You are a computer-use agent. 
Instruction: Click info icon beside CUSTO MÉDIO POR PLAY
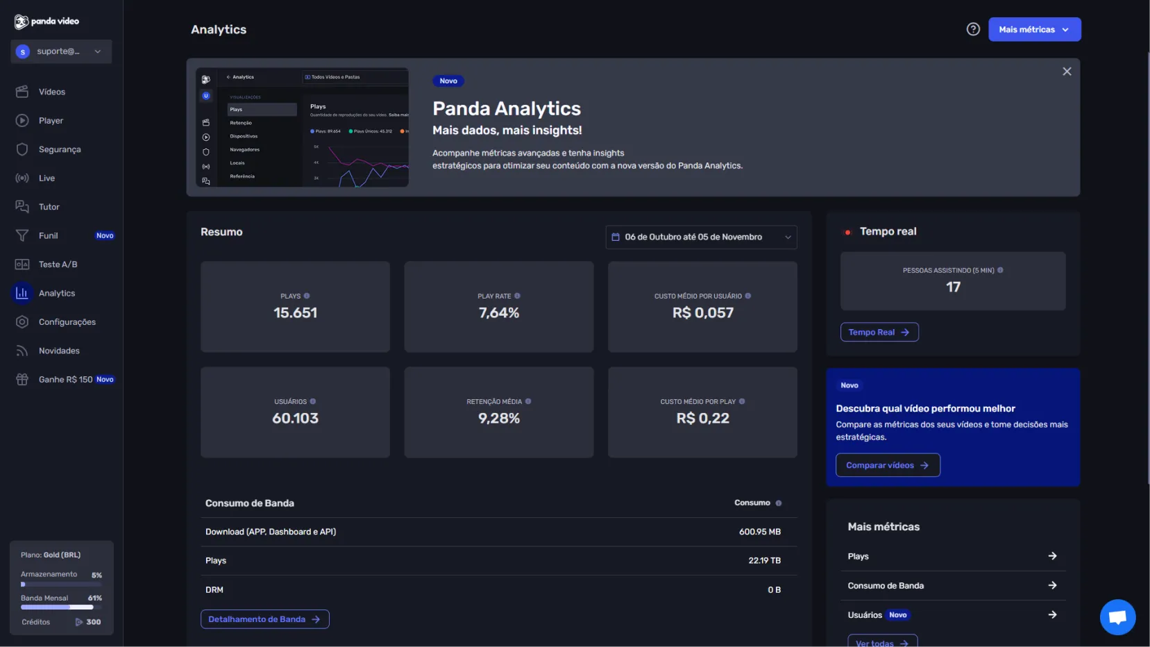coord(742,401)
